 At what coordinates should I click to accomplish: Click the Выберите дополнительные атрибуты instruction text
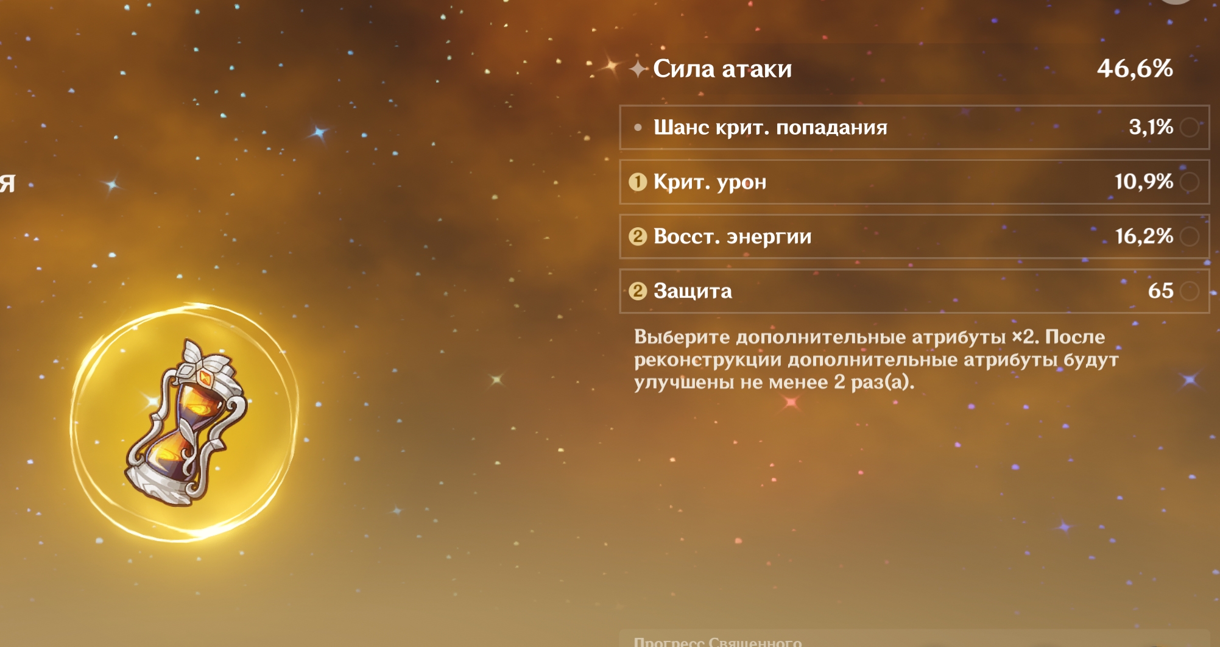pos(876,359)
